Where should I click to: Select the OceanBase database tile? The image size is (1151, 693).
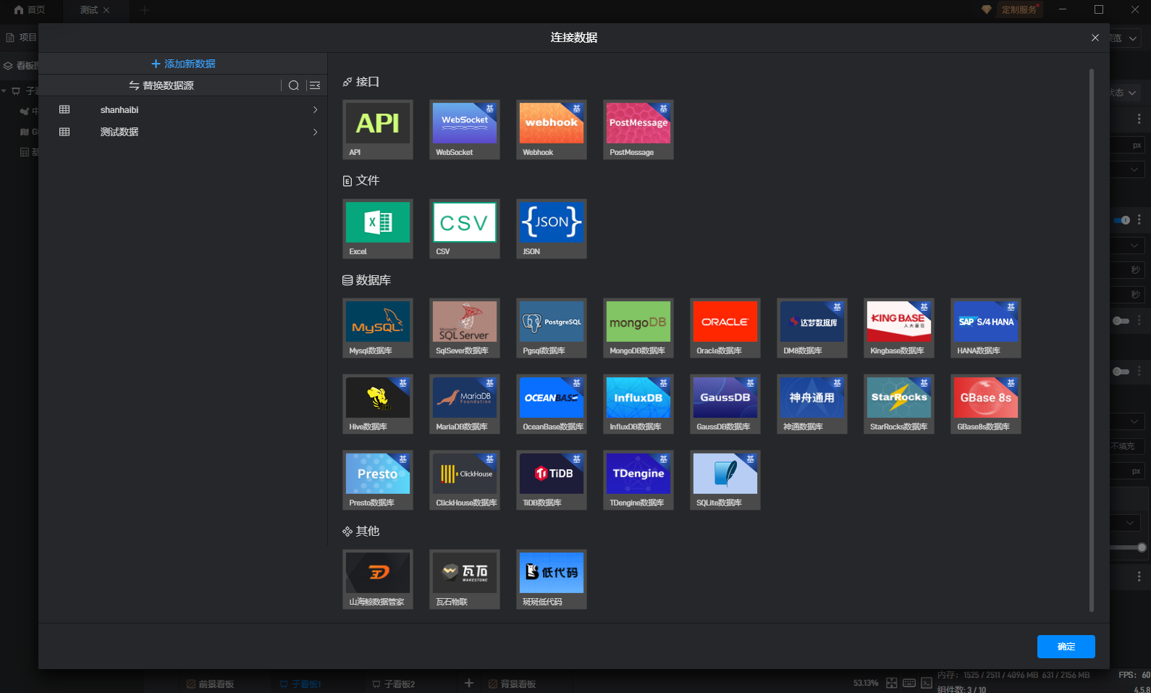coord(552,404)
